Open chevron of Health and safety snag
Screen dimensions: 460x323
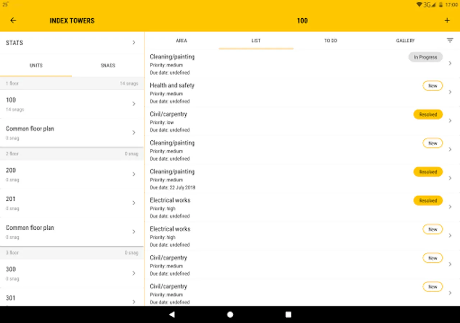[450, 92]
